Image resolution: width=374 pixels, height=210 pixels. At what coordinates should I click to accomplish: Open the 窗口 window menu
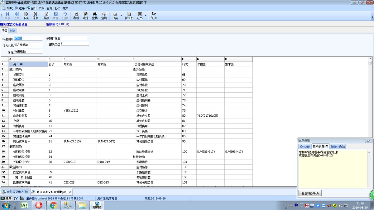click(32, 8)
